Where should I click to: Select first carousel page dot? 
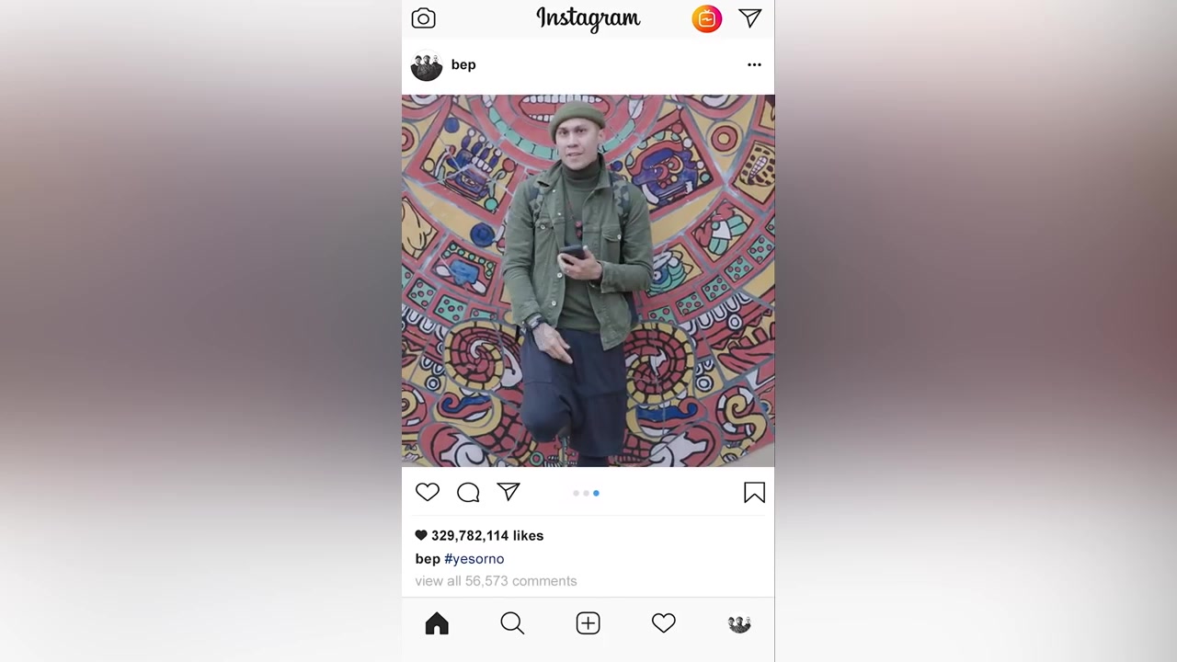coord(576,494)
